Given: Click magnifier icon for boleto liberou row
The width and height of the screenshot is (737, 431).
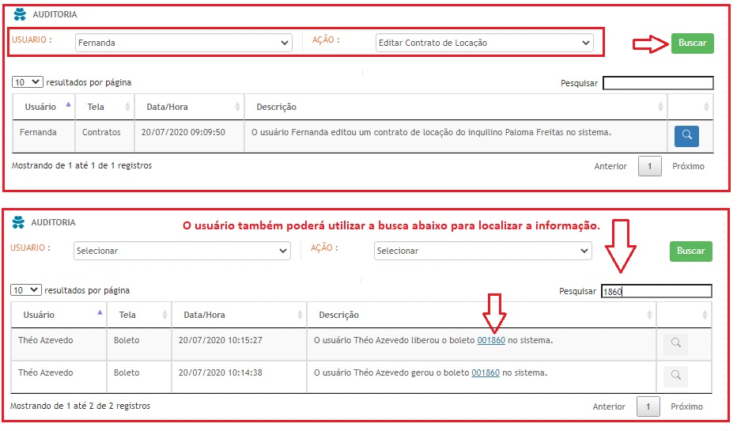Looking at the screenshot, I should click(675, 343).
